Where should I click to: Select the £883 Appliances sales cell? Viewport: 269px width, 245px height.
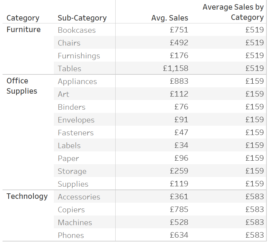pyautogui.click(x=179, y=81)
